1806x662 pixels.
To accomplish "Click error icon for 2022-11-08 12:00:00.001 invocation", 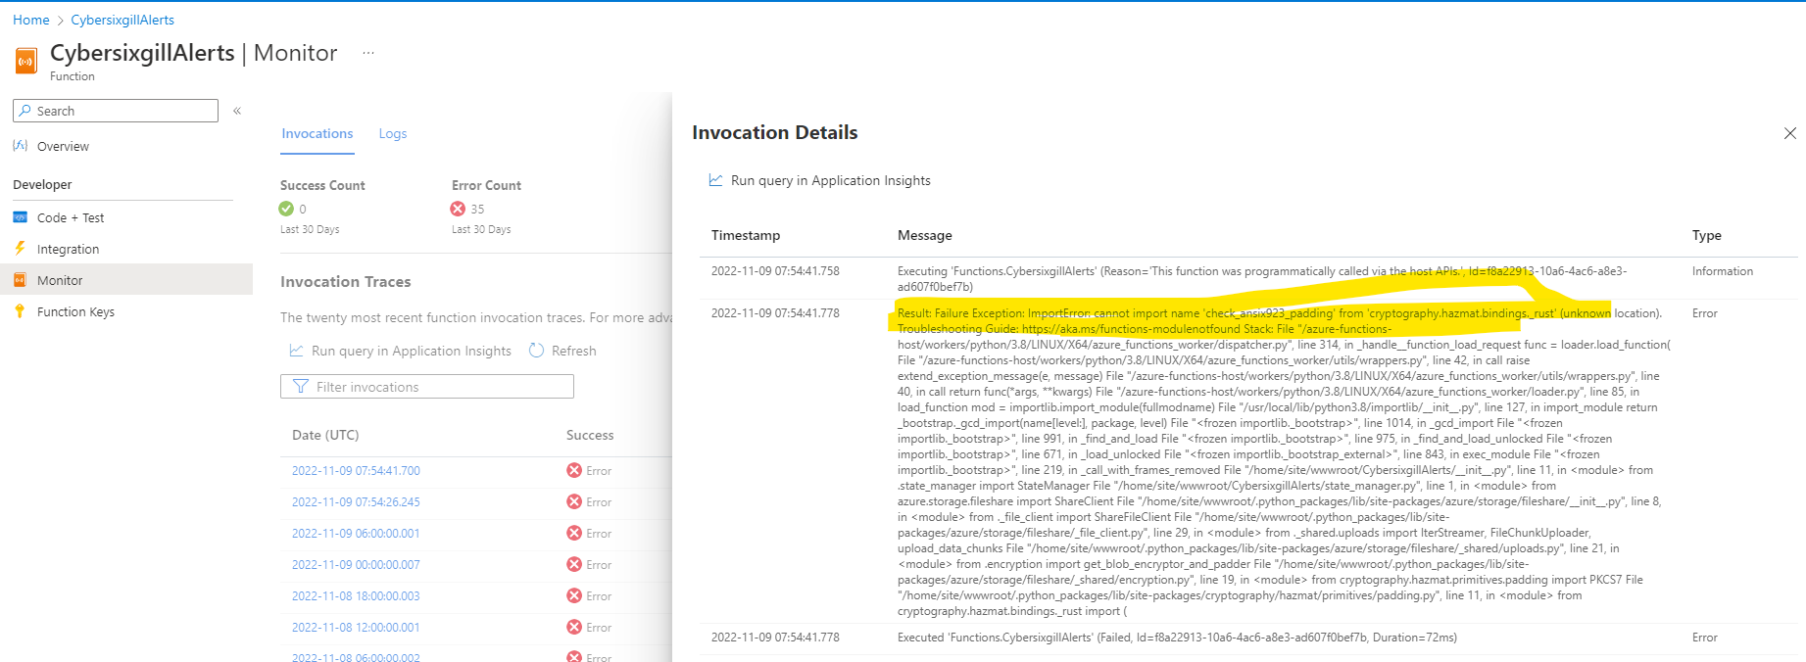I will 574,627.
